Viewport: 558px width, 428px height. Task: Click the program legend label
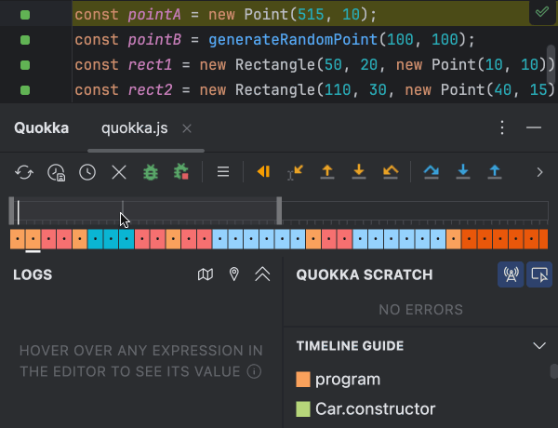pyautogui.click(x=348, y=380)
